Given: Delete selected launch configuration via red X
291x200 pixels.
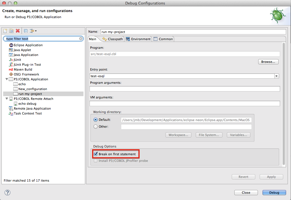Looking at the screenshot, I should (x=18, y=31).
